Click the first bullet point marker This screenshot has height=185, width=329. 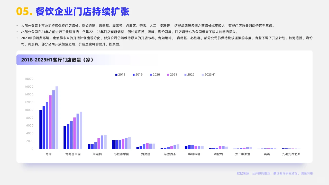click(17, 25)
